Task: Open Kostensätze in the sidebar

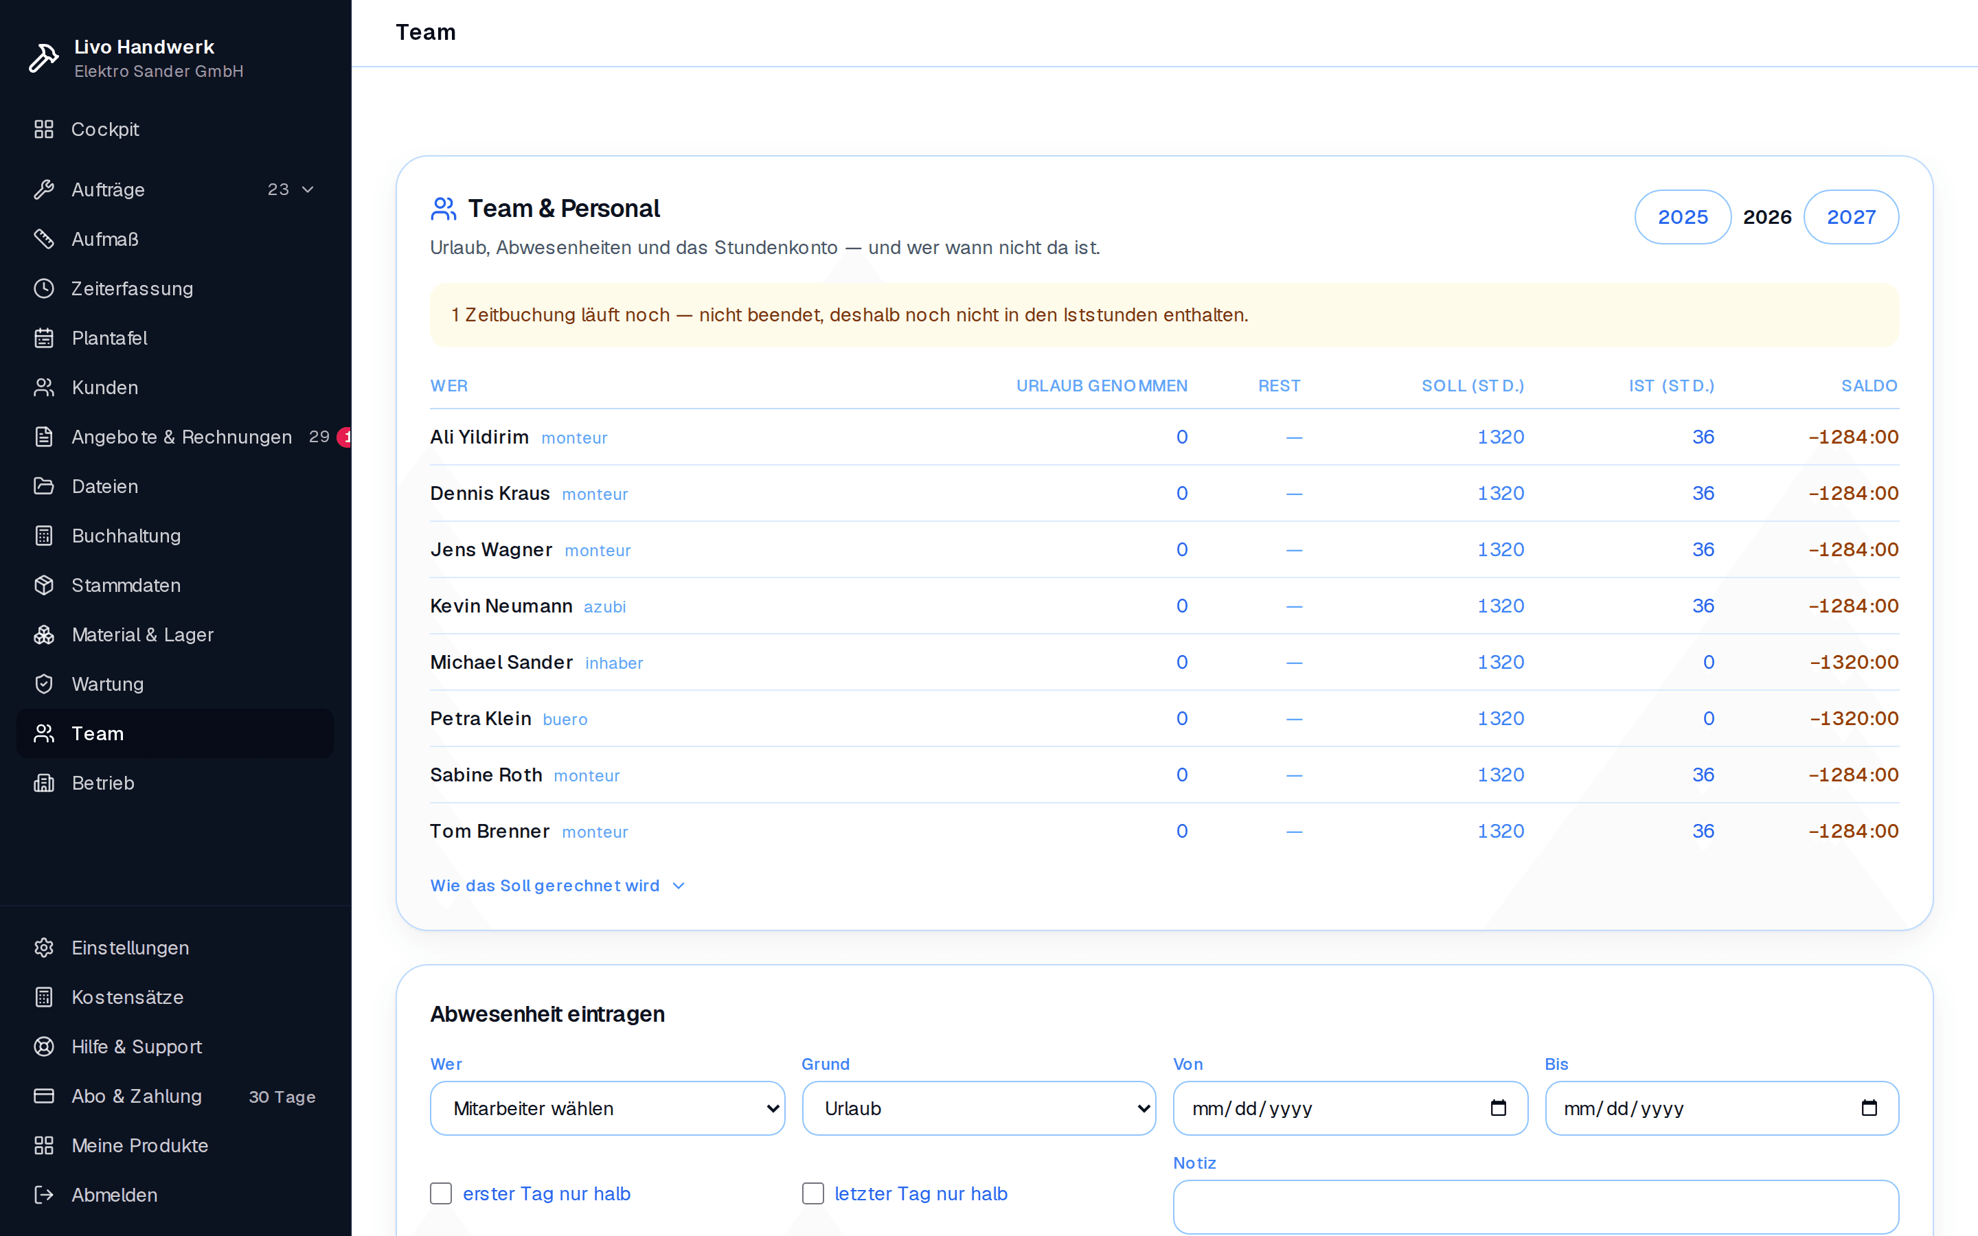Action: pos(175,997)
